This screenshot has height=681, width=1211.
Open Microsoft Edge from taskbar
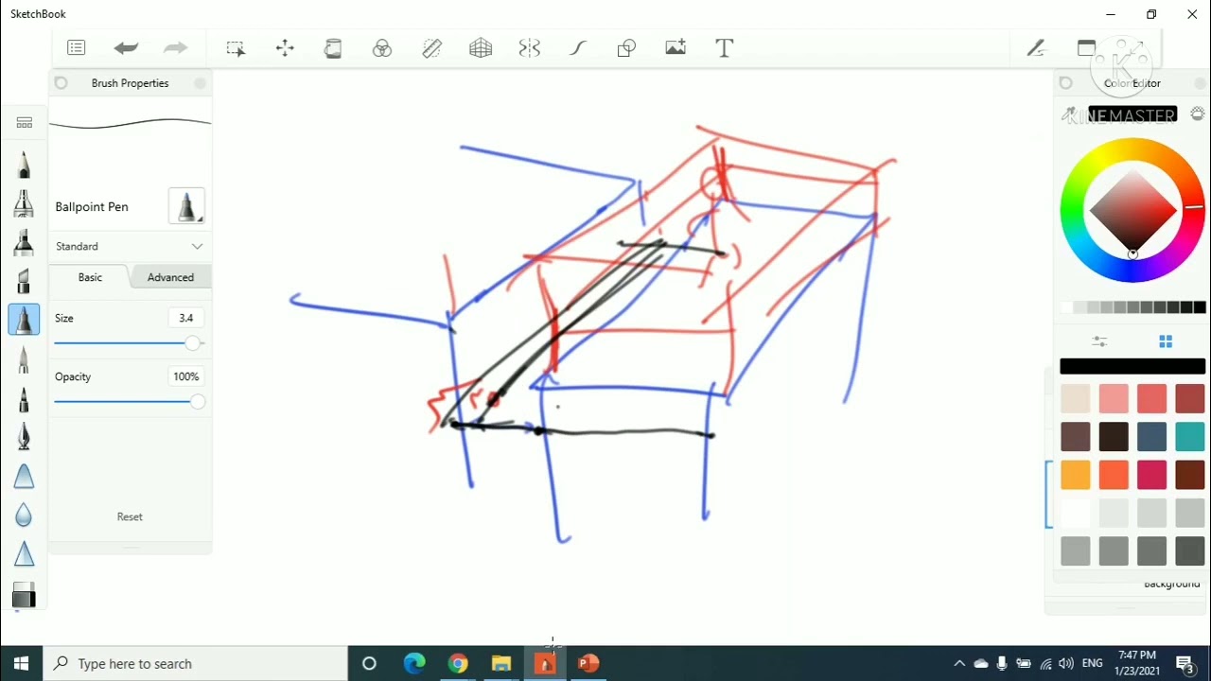pos(413,663)
